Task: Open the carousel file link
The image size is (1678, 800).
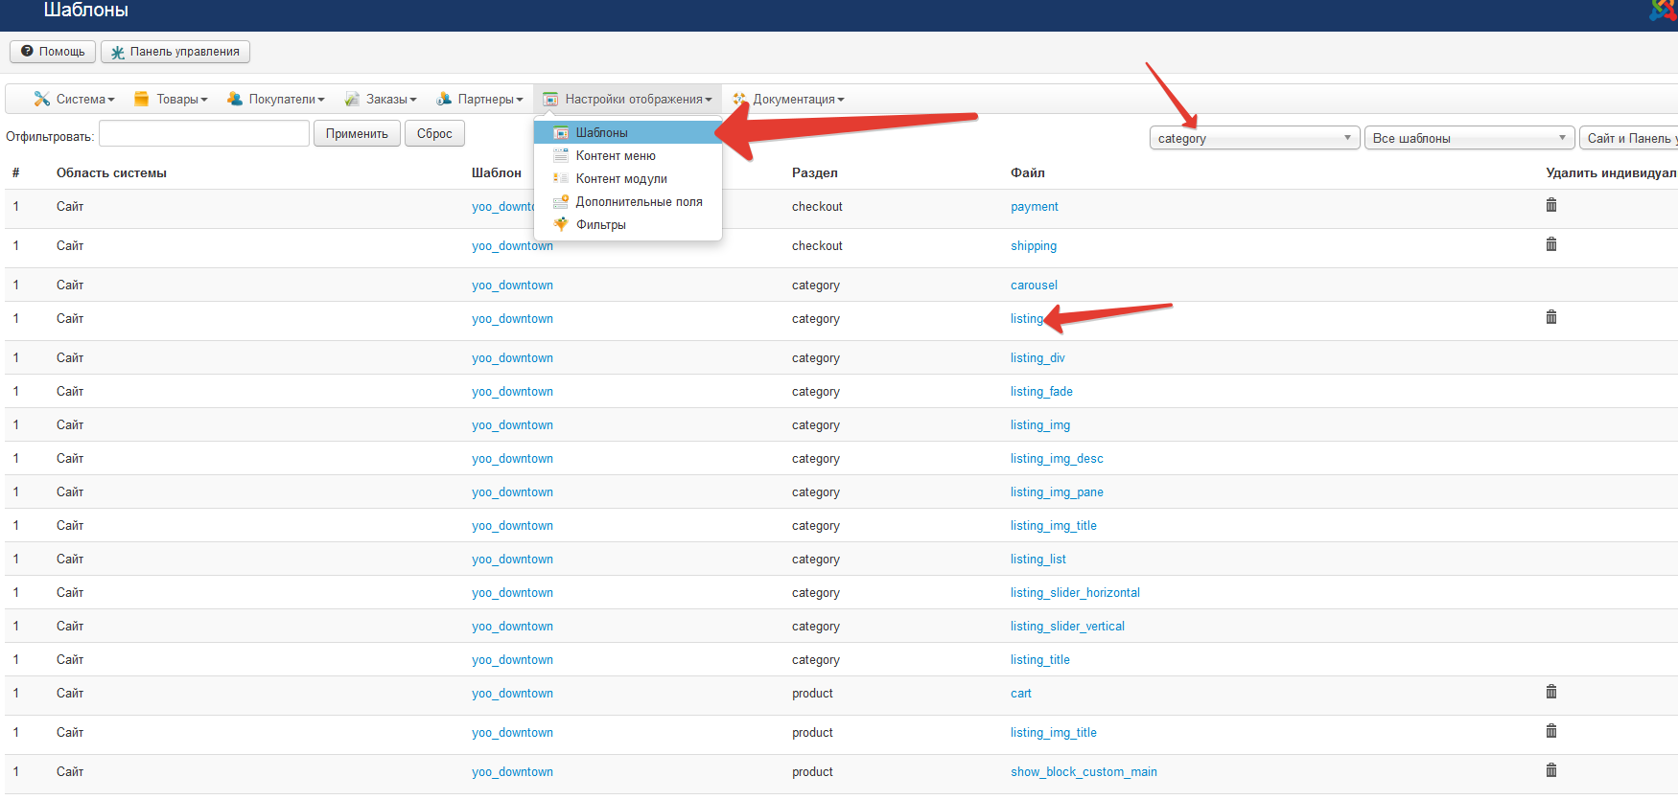Action: [x=1034, y=286]
